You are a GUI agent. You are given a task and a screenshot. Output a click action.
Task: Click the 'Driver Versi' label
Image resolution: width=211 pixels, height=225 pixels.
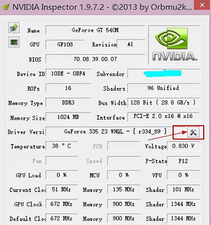pyautogui.click(x=26, y=132)
